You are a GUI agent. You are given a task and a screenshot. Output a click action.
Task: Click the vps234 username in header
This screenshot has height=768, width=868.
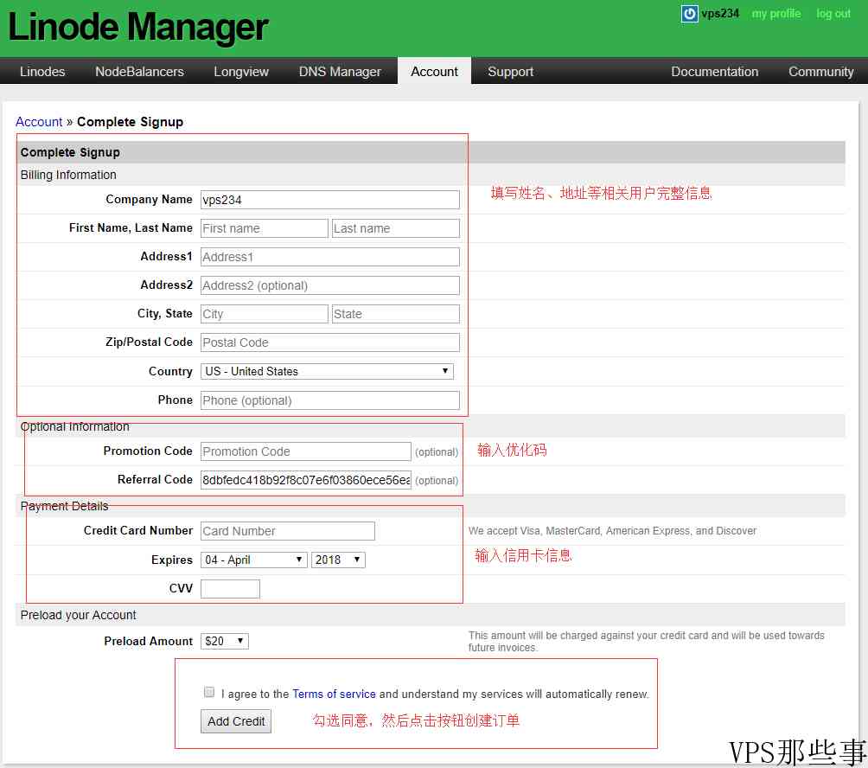point(720,13)
